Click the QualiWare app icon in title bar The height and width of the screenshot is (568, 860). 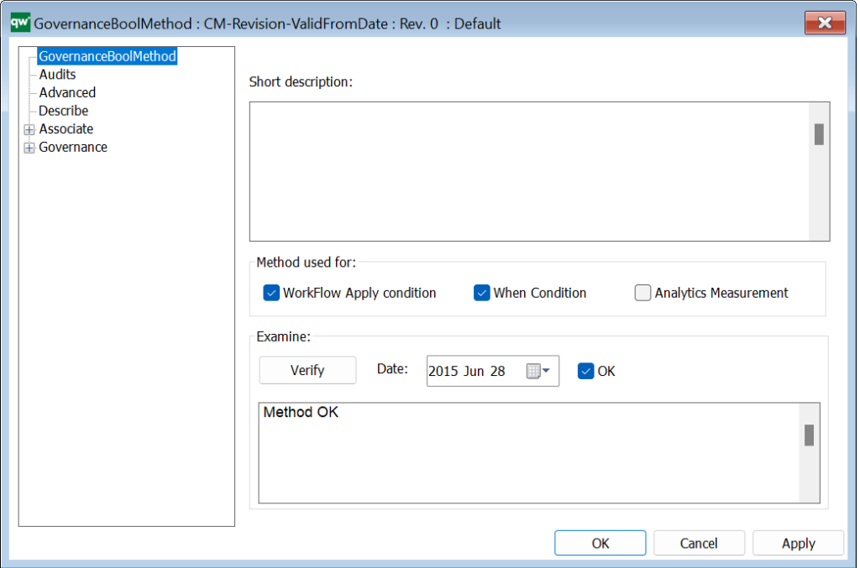tap(19, 23)
